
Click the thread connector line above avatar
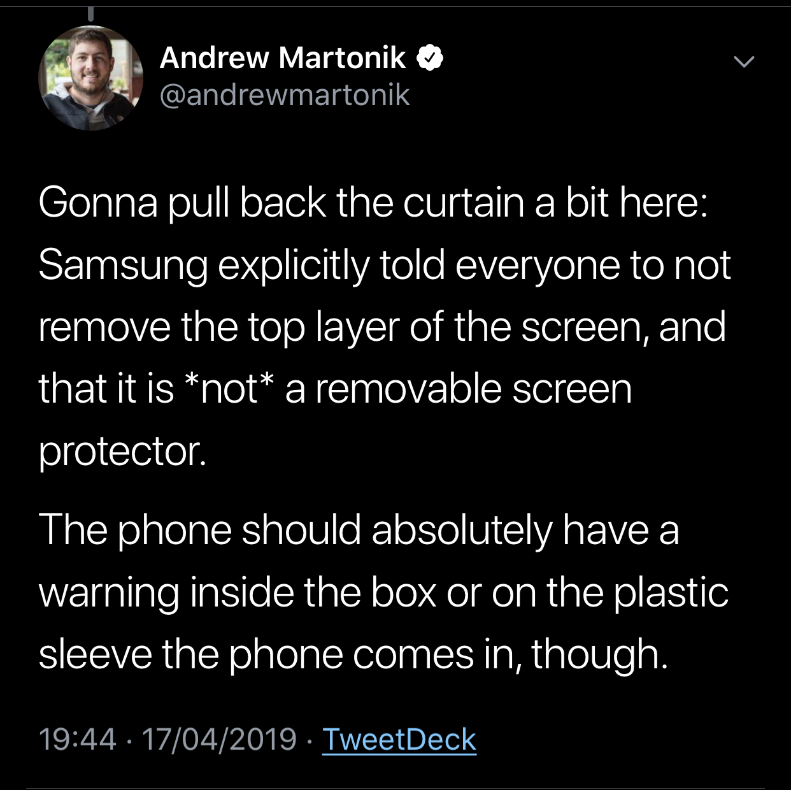click(x=91, y=13)
